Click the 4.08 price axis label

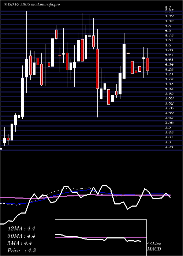169,84
